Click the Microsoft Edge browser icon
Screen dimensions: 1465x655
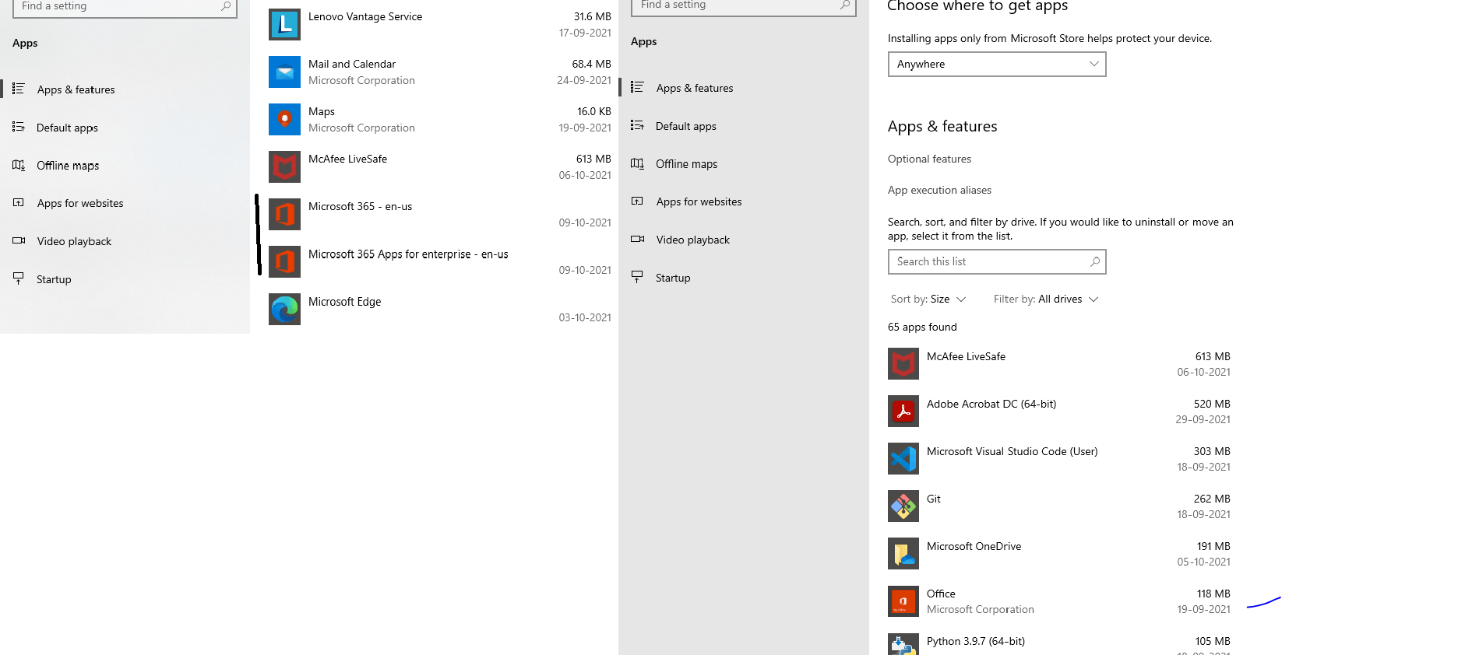coord(284,309)
